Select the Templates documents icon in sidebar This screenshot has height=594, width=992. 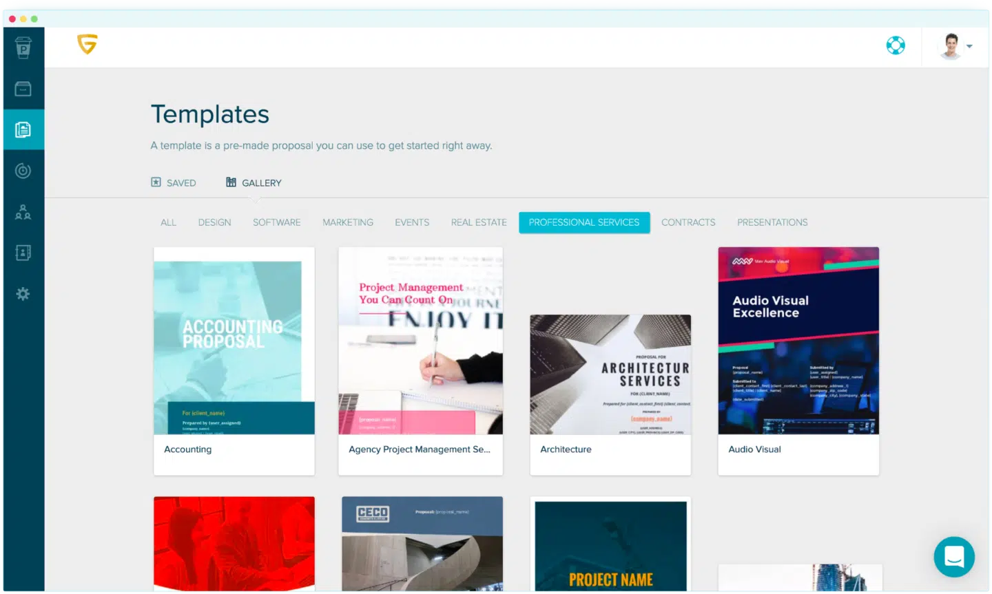(x=23, y=129)
